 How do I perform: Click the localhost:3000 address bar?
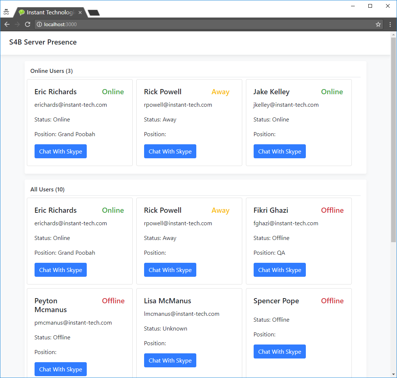pos(206,24)
